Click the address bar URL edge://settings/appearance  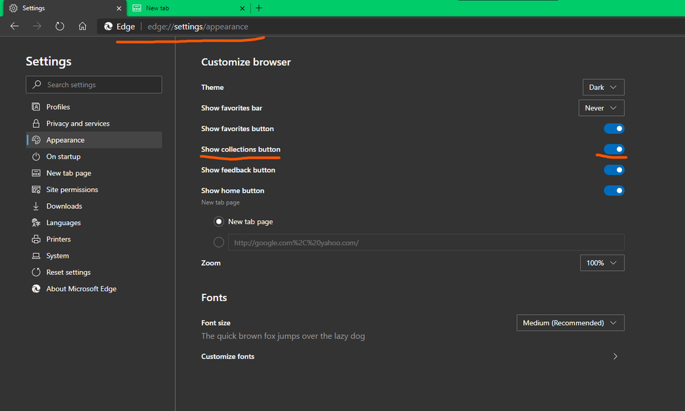pos(198,27)
